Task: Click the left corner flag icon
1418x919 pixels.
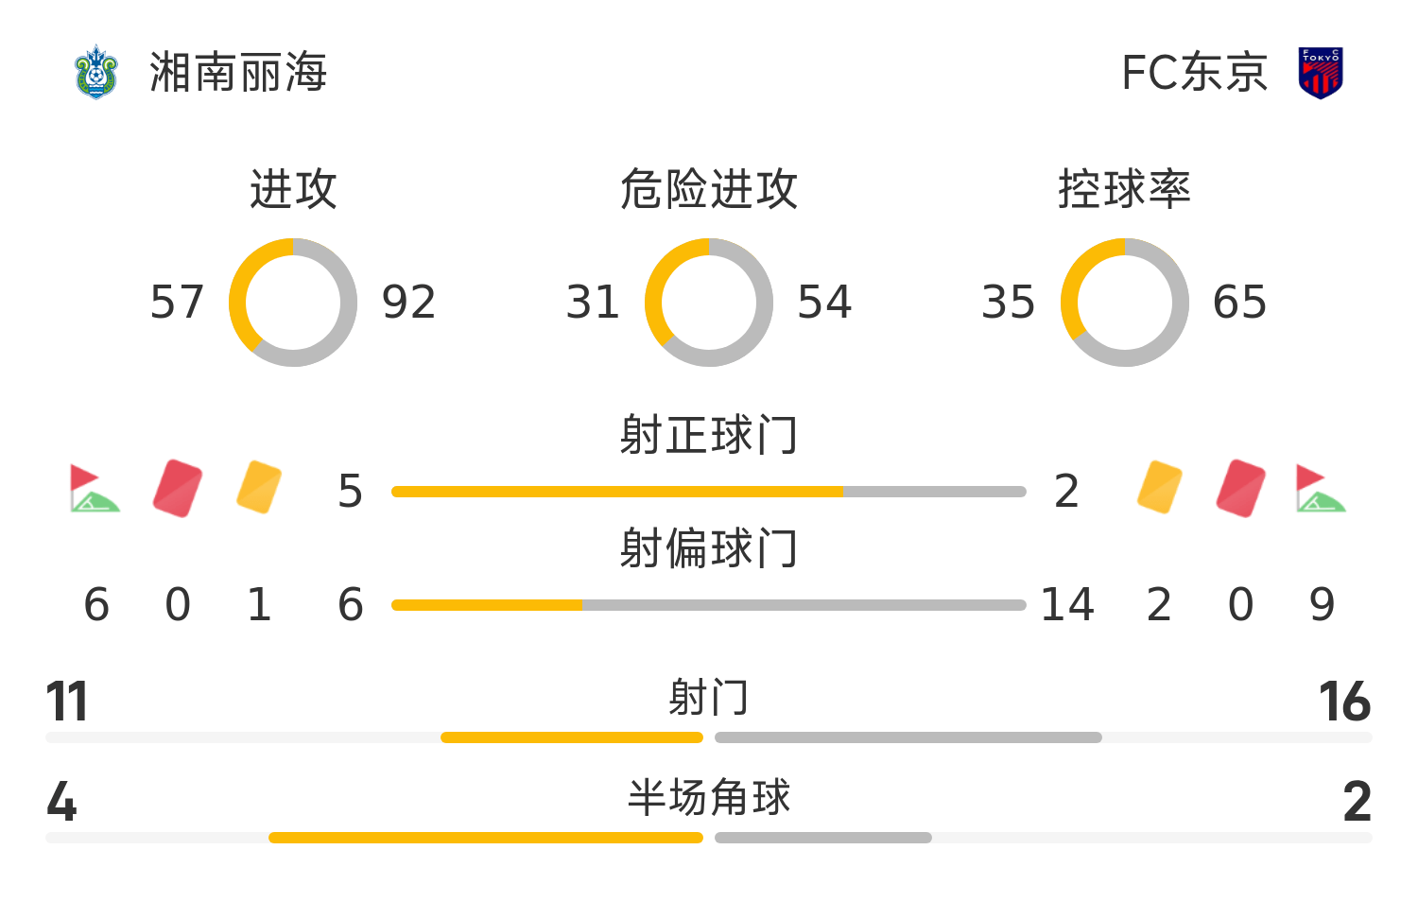Action: point(94,488)
